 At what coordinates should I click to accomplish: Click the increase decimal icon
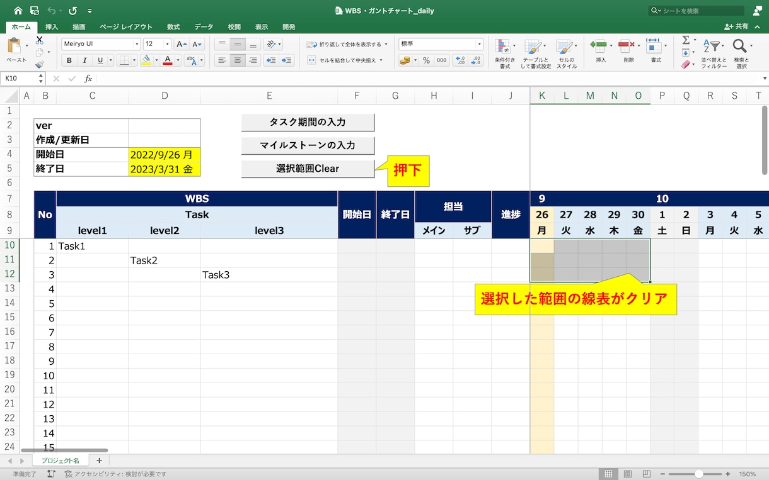[x=461, y=60]
